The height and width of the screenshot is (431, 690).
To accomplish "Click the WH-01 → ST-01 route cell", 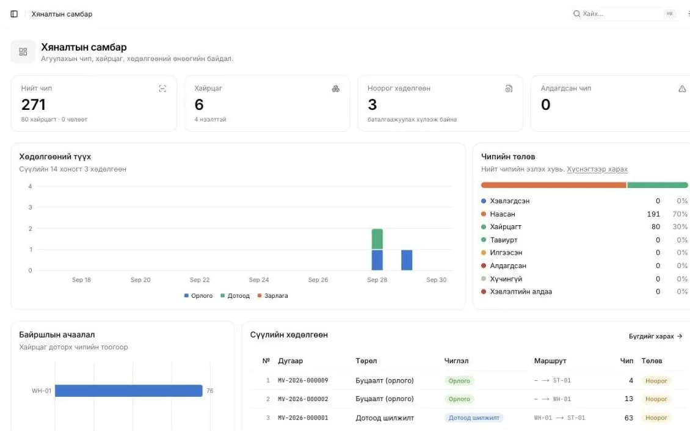I will coord(559,418).
